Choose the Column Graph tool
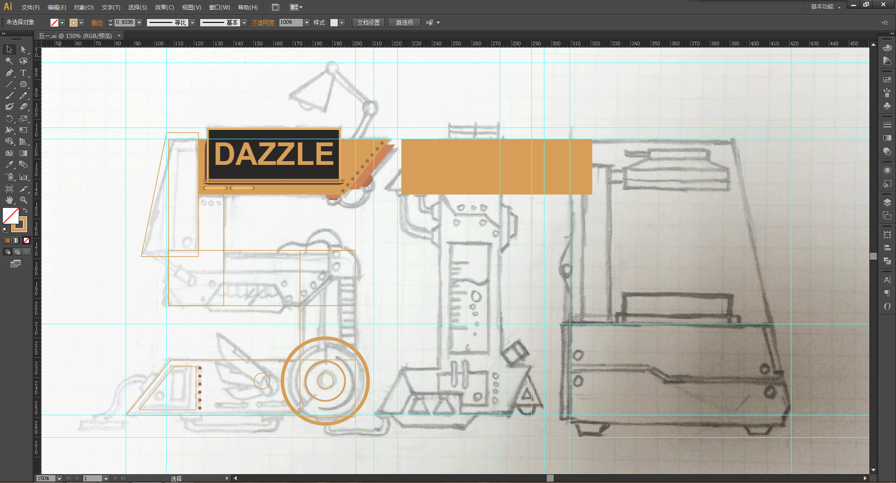The image size is (896, 483). [23, 177]
